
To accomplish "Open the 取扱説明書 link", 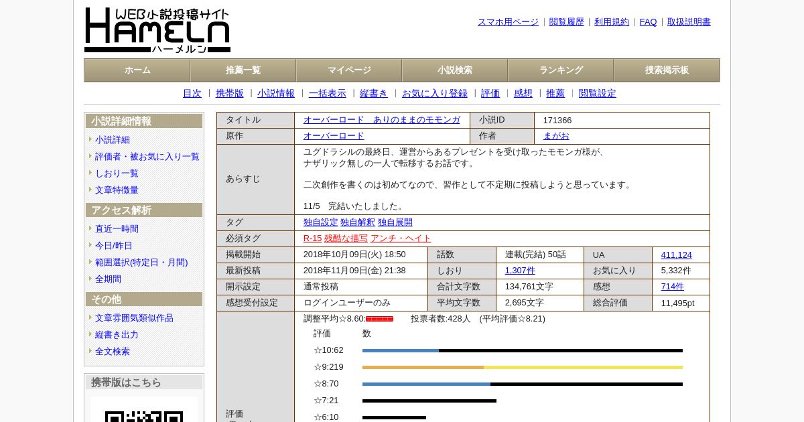I will point(689,22).
